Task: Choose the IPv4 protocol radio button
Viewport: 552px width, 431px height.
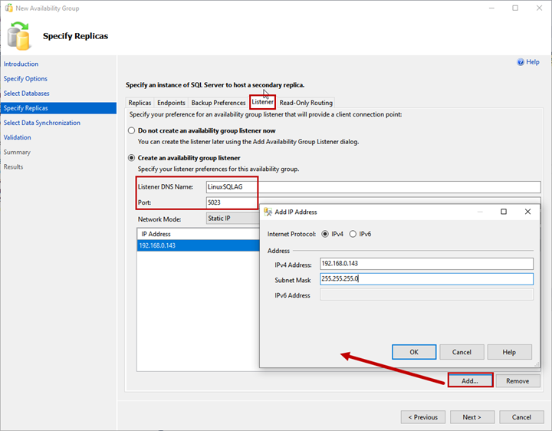Action: point(325,234)
